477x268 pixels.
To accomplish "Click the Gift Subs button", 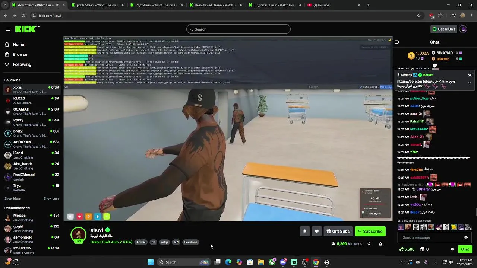I will [x=338, y=232].
